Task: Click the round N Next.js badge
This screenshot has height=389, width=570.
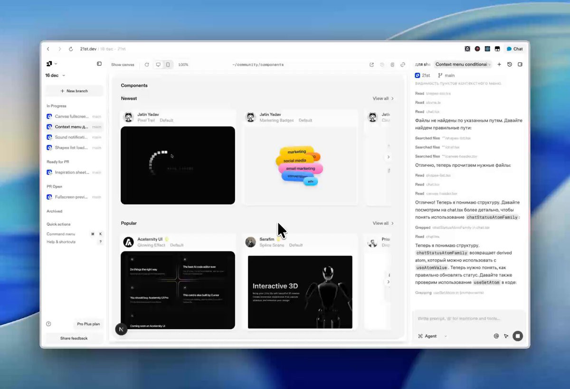Action: point(121,329)
